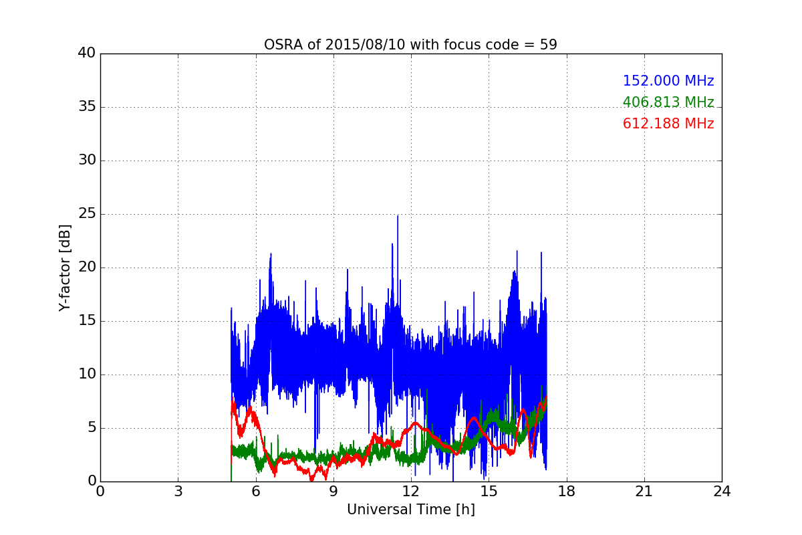Click the plot title 'OSRA of 2015/08/10 with focus code = 59'

(x=410, y=45)
